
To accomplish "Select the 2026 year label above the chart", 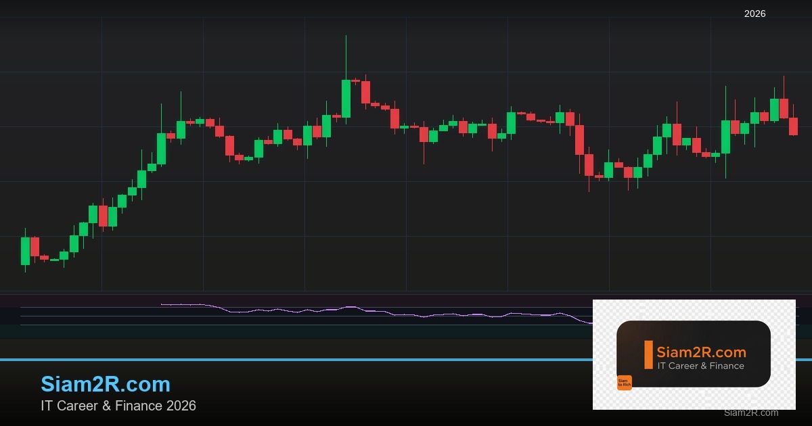I will (754, 14).
